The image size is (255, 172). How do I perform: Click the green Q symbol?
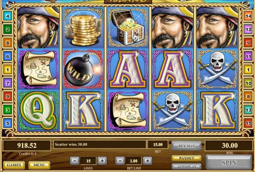pos(38,111)
